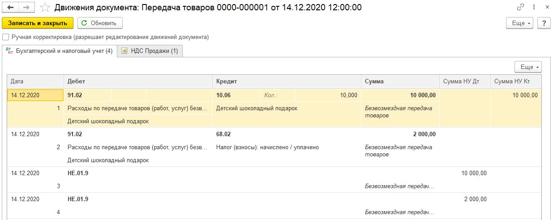Select Бухгалтерский и налоговый учет (4) tab

click(60, 51)
